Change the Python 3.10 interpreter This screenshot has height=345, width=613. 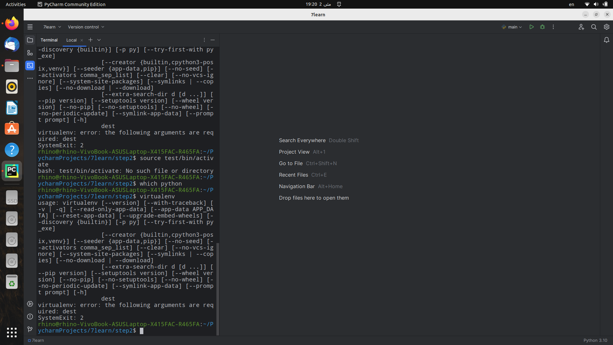pos(595,340)
